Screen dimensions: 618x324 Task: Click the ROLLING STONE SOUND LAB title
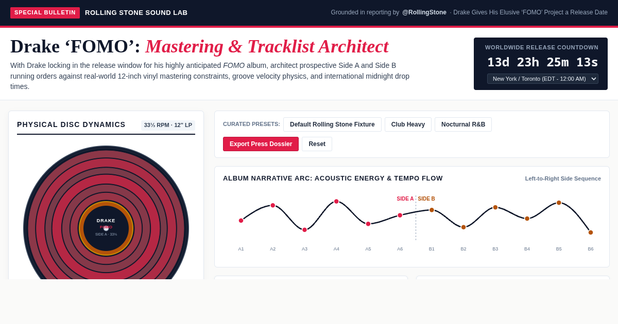[x=136, y=12]
